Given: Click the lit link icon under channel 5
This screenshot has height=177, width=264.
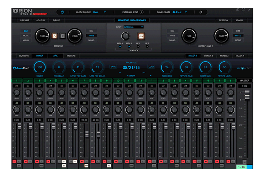Looking at the screenshot, I should coord(64,166).
